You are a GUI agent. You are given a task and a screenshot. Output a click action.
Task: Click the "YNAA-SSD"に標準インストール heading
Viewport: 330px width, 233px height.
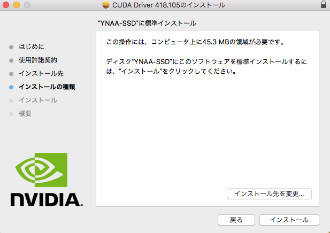pyautogui.click(x=147, y=23)
